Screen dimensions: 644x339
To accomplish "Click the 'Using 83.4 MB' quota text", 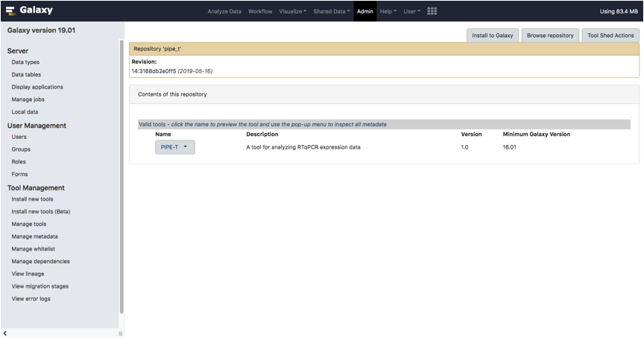I will pyautogui.click(x=619, y=11).
